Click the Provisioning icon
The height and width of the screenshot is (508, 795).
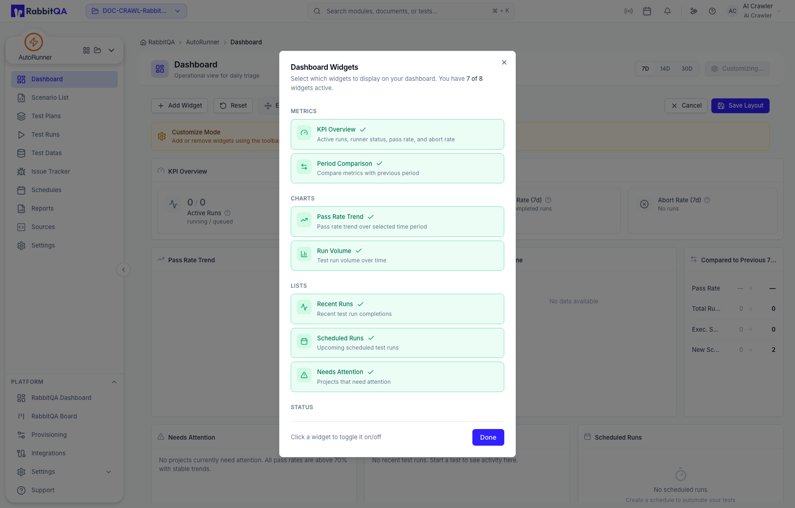21,435
